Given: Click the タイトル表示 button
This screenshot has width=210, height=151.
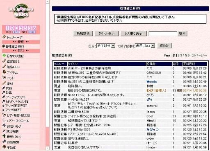Looking at the screenshot, I should [107, 34].
